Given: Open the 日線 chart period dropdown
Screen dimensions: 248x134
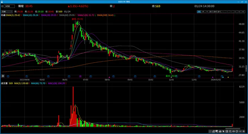Looking at the screenshot, I should pos(7,12).
